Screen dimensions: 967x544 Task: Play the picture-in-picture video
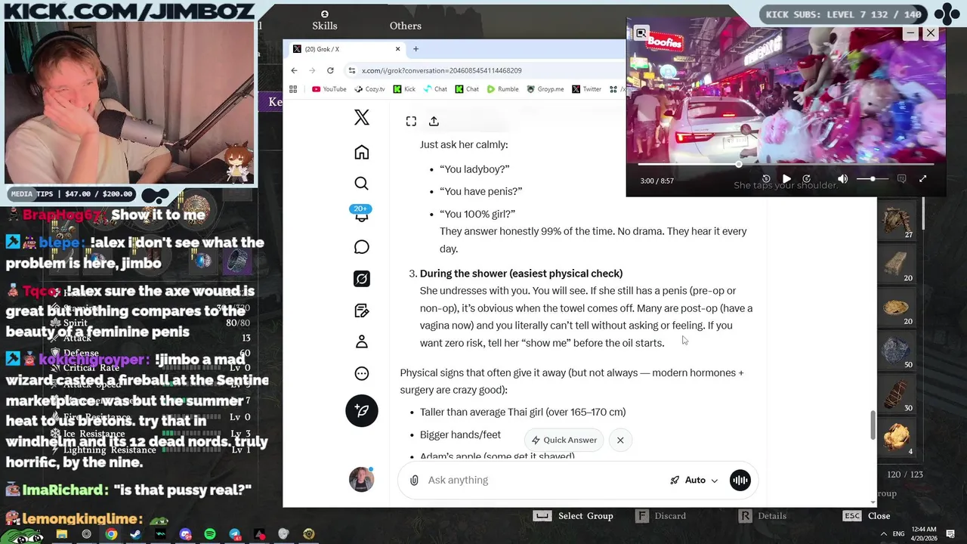pos(786,179)
